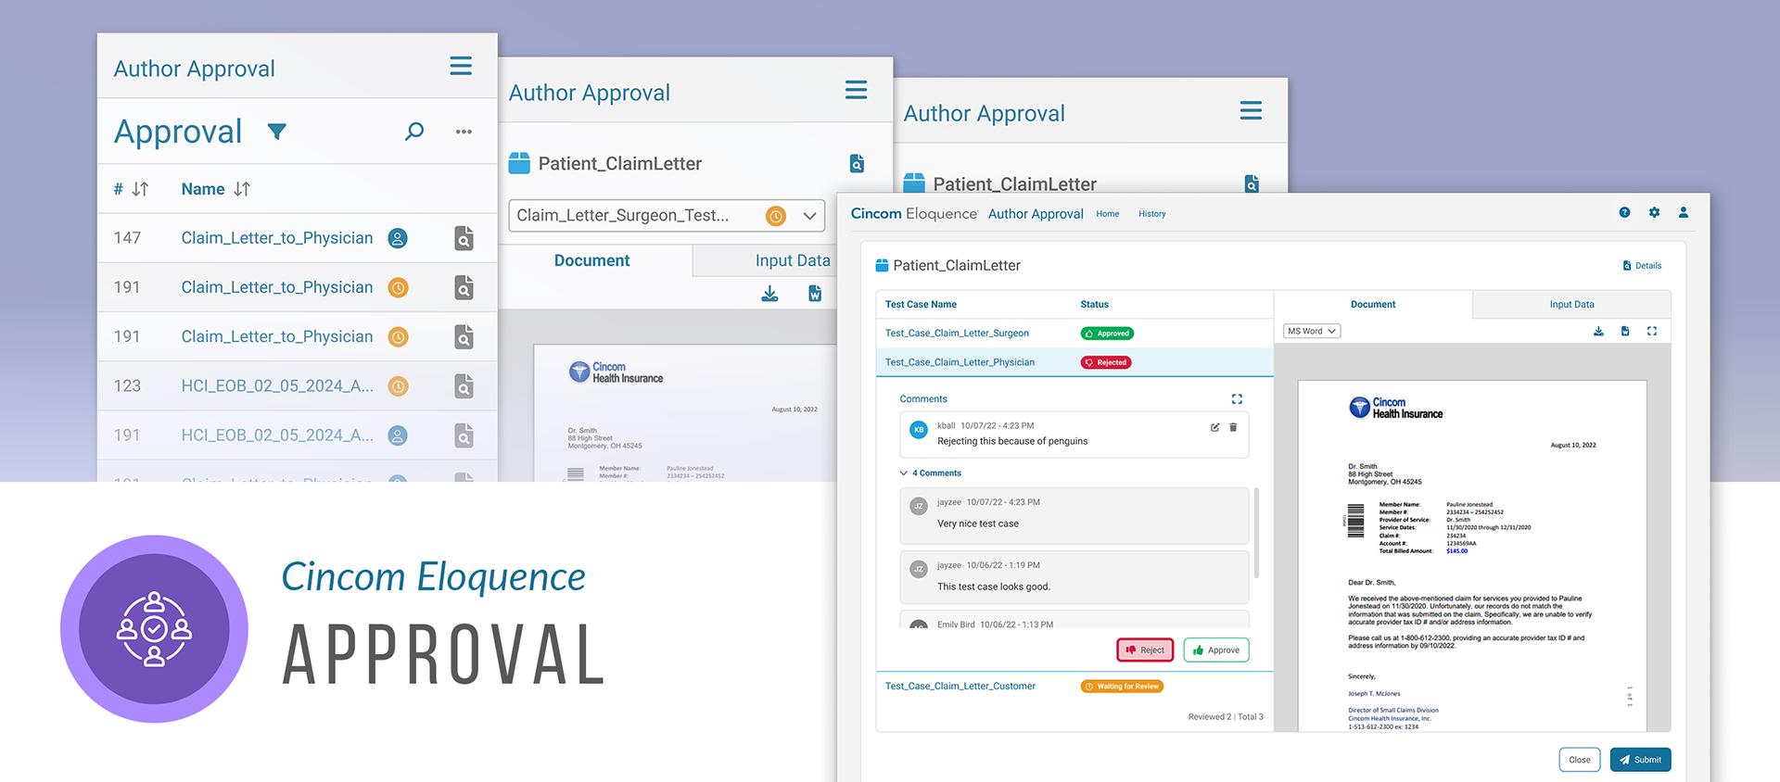Open user profile icon
The image size is (1780, 782).
1683,212
